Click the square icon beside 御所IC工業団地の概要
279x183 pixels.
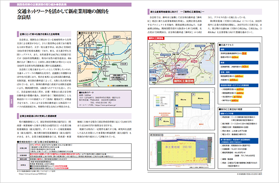pos(208,107)
